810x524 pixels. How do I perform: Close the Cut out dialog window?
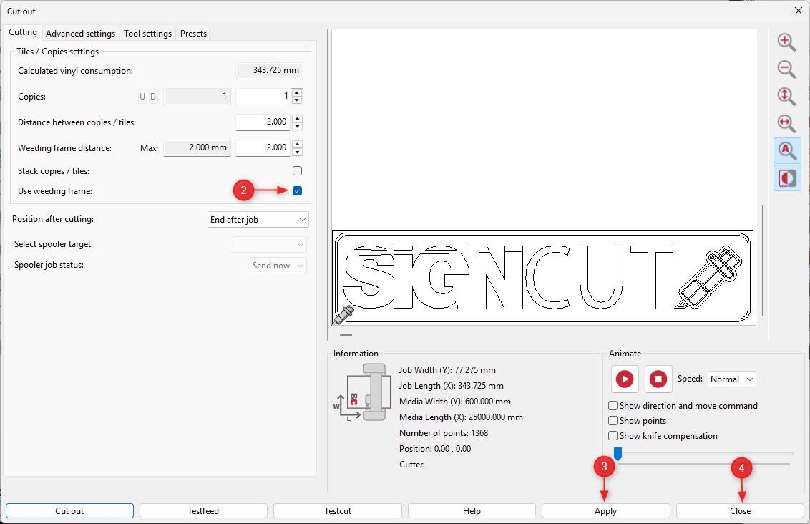[x=798, y=11]
